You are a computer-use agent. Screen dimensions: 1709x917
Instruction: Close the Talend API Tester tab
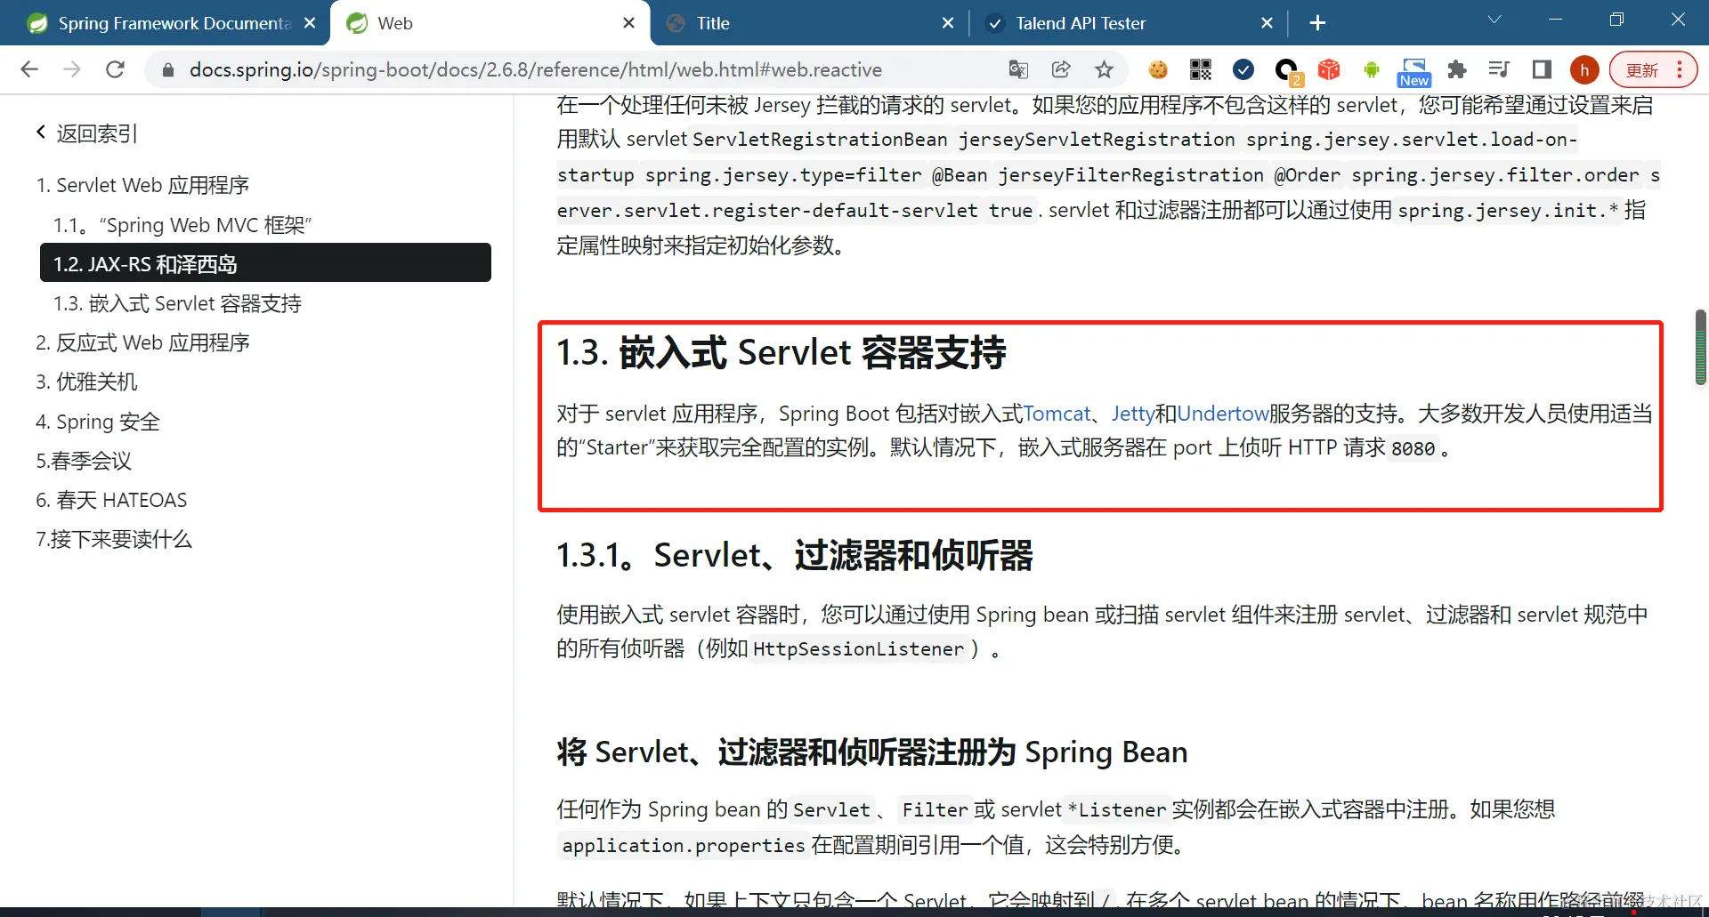tap(1267, 23)
